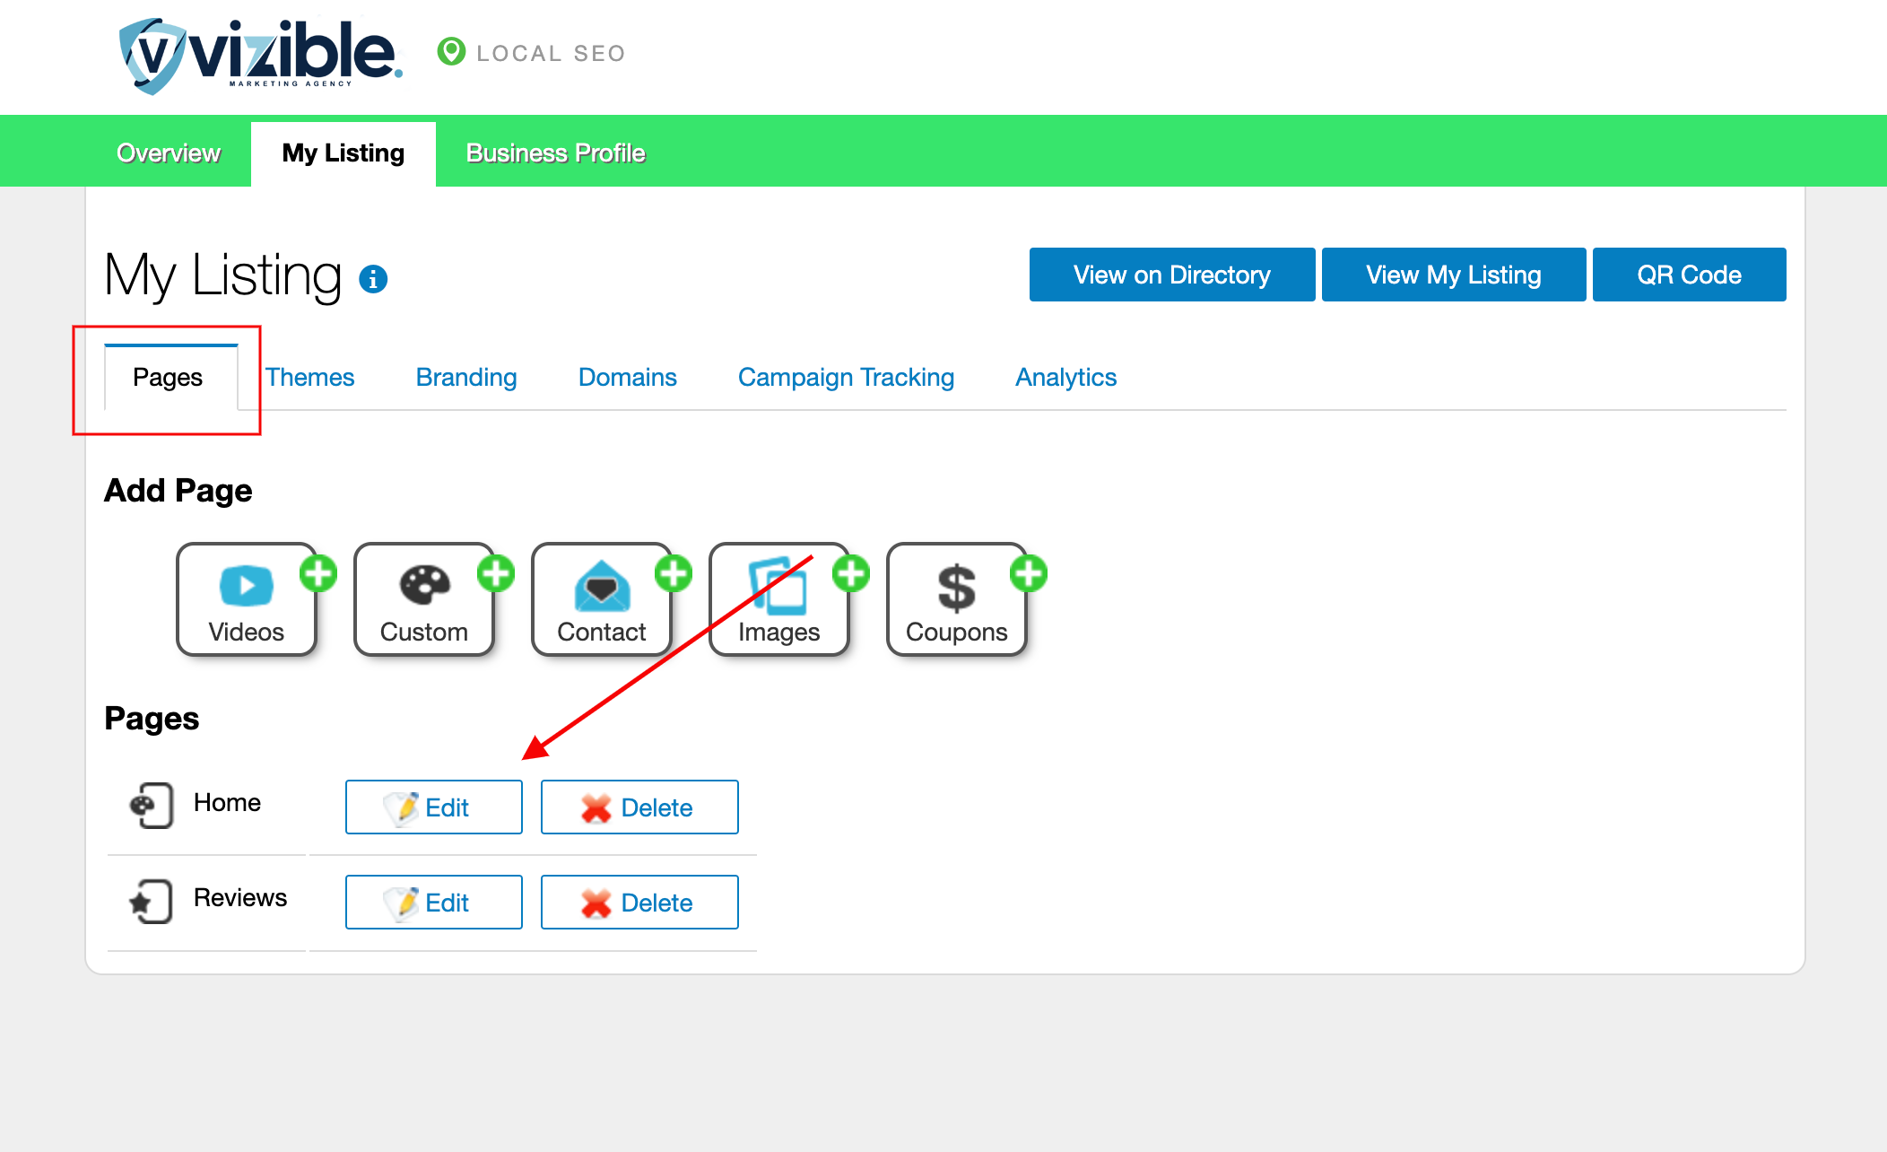The height and width of the screenshot is (1152, 1887).
Task: Add an Images page
Action: tap(779, 599)
